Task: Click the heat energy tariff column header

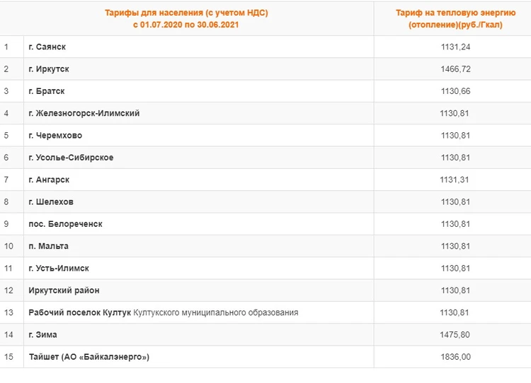Action: click(456, 18)
